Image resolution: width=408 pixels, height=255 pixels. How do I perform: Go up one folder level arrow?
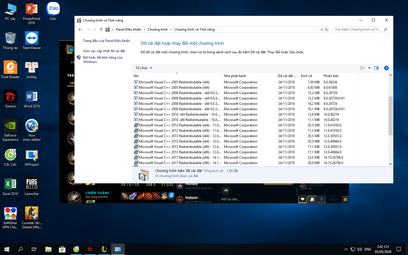(101, 29)
